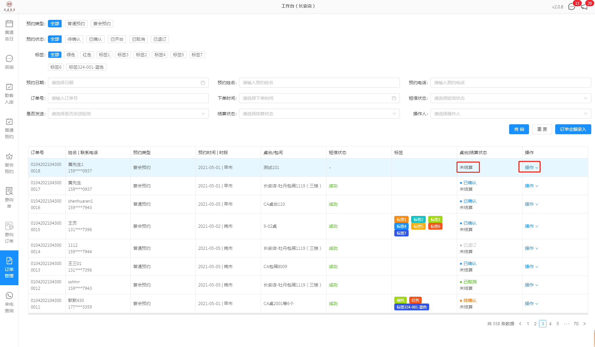
Task: Open calendar icon in 下单时间 field
Action: (x=394, y=98)
